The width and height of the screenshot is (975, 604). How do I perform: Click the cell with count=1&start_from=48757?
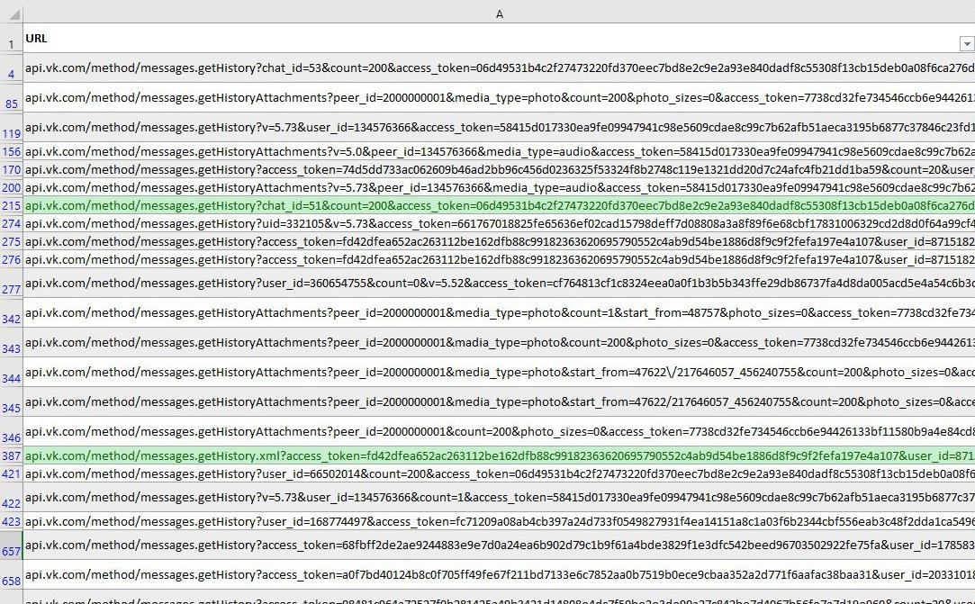499,313
